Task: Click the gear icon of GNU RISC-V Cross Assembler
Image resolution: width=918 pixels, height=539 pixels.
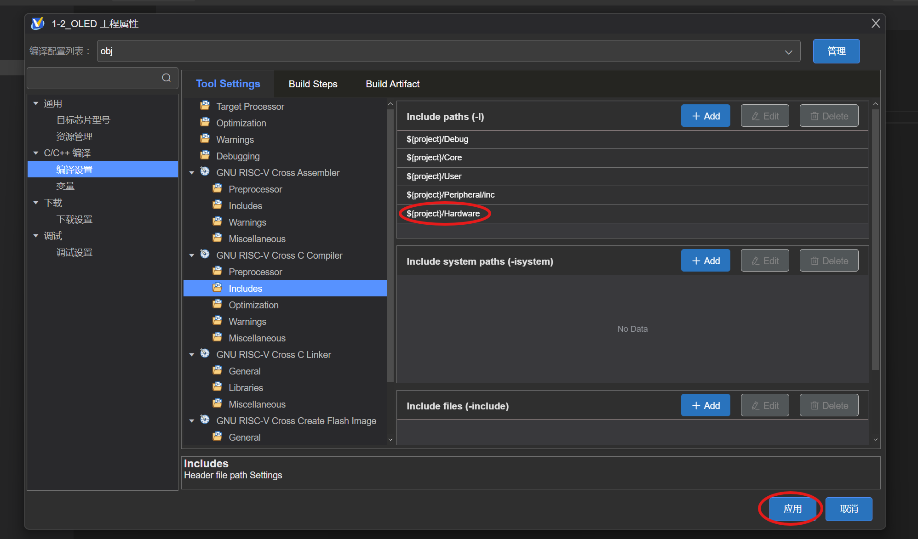Action: pyautogui.click(x=205, y=172)
